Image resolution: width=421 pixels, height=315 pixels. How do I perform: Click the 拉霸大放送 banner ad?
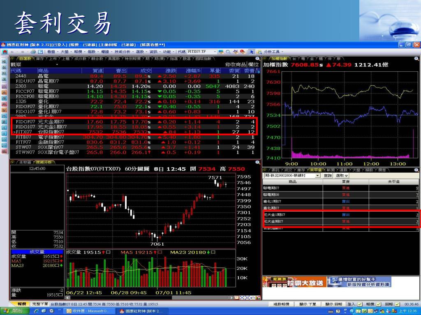point(294,282)
